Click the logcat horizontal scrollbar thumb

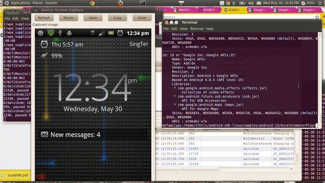[x=187, y=169]
